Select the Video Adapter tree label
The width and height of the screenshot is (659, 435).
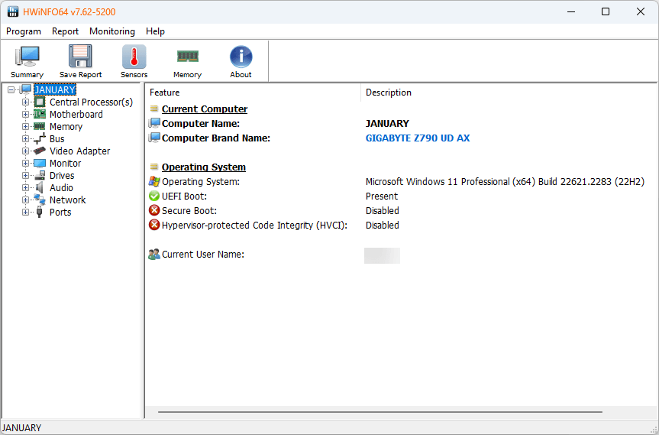click(80, 151)
